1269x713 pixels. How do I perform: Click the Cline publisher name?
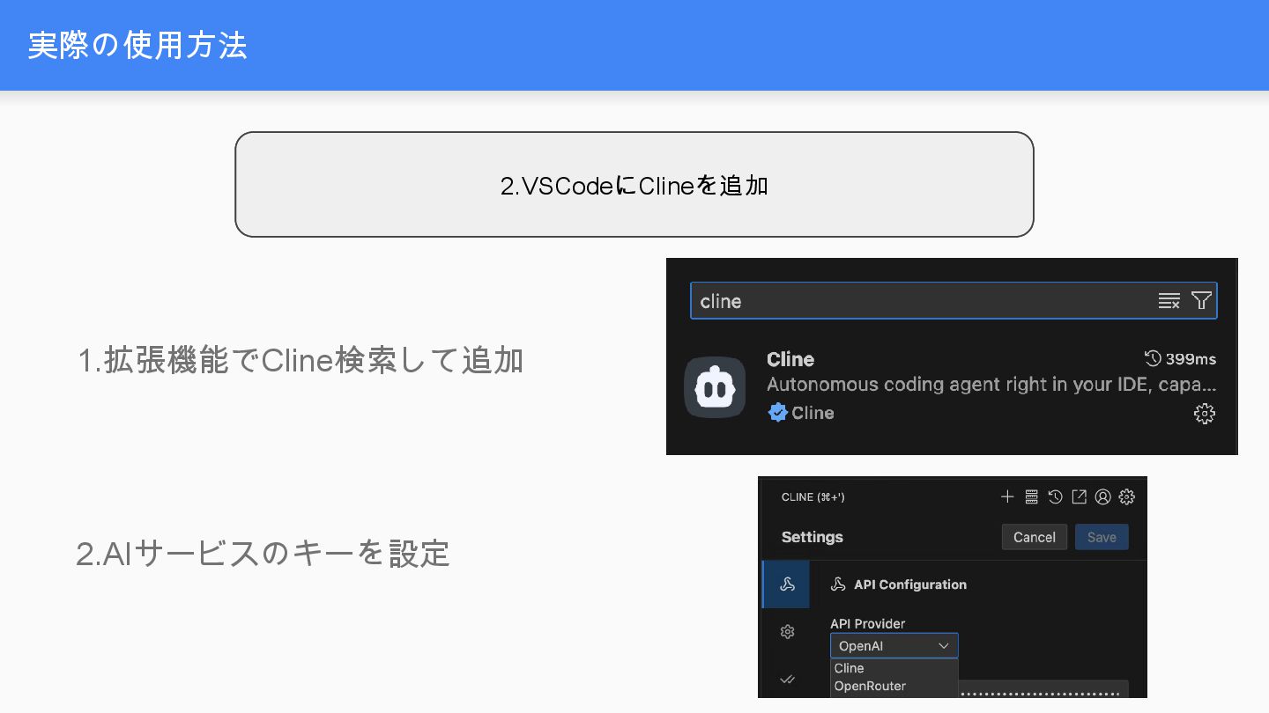tap(813, 413)
